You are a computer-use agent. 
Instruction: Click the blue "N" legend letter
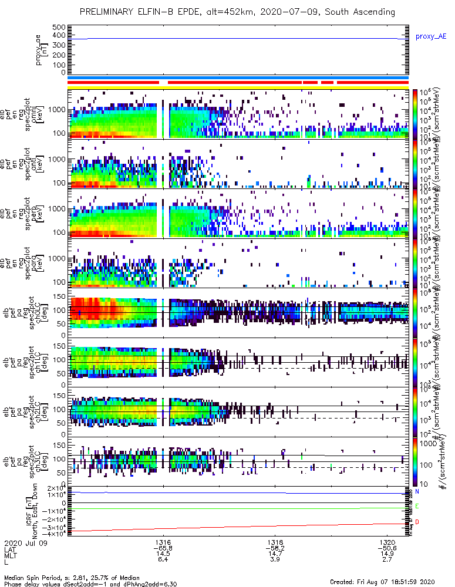pos(417,491)
